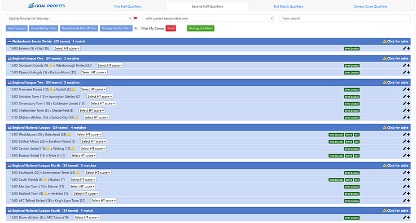Click inside the Team search field
Screen dimensions: 416x223
point(345,18)
